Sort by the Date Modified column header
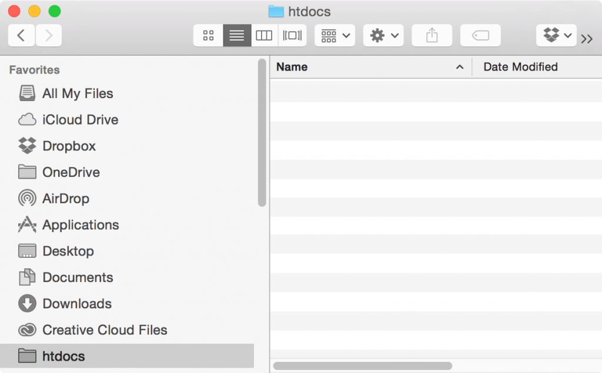Screen dimensions: 602x373 537,67
